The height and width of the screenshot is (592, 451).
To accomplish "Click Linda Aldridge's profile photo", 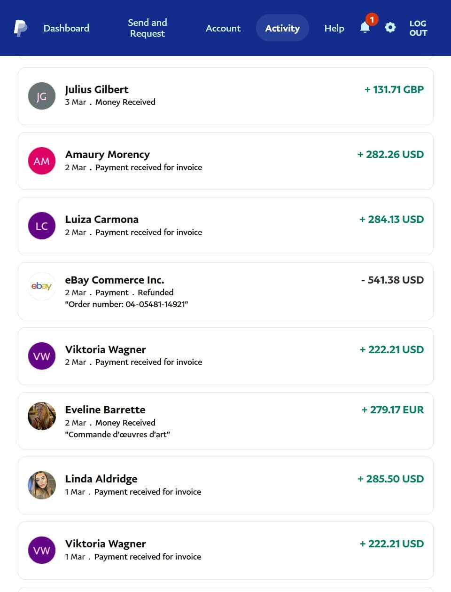I will [x=42, y=485].
